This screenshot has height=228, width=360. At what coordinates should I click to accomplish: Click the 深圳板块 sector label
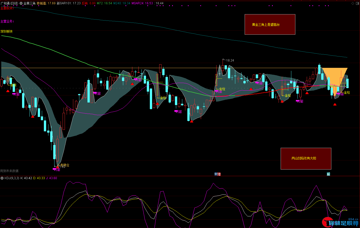point(7,31)
